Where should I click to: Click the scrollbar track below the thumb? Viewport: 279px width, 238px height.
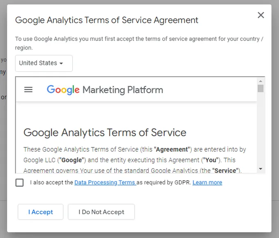(261, 131)
